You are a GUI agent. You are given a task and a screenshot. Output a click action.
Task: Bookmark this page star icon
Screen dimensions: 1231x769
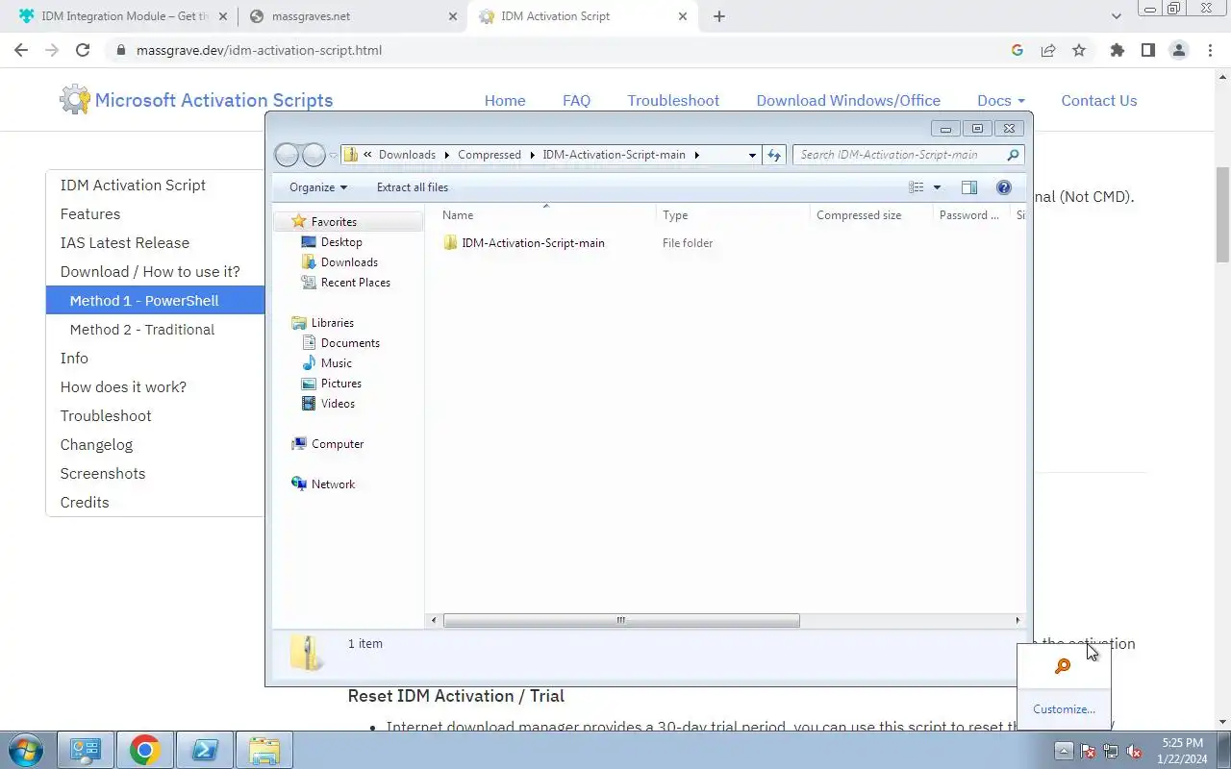pos(1079,50)
